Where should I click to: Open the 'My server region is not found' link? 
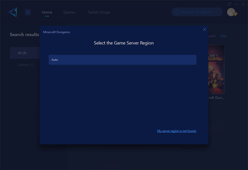pyautogui.click(x=177, y=131)
